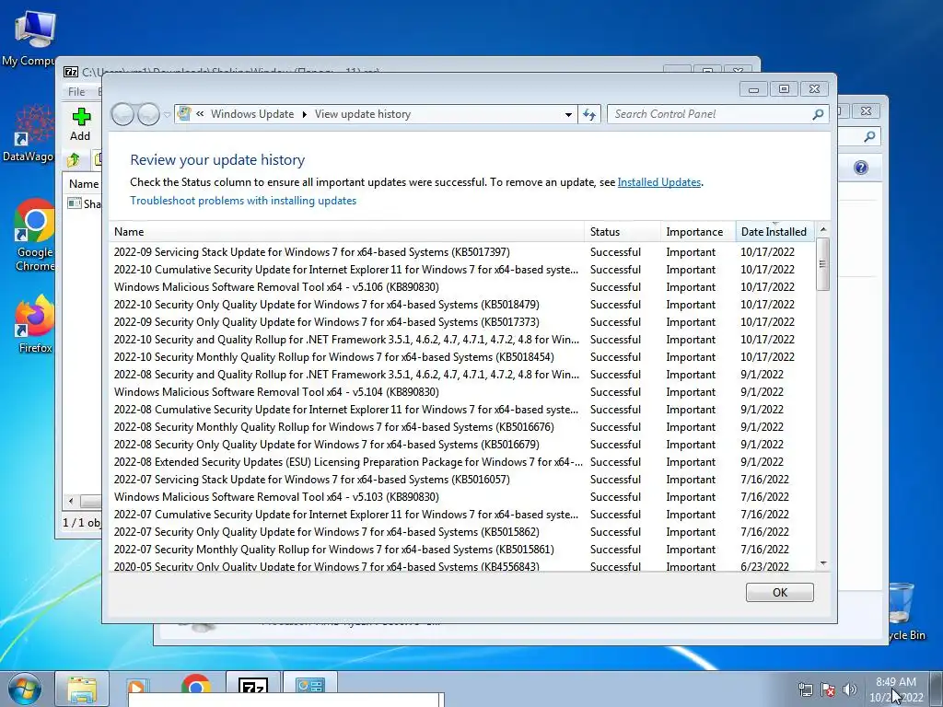Open the Firefox desktop shortcut
The image size is (943, 707).
34,324
